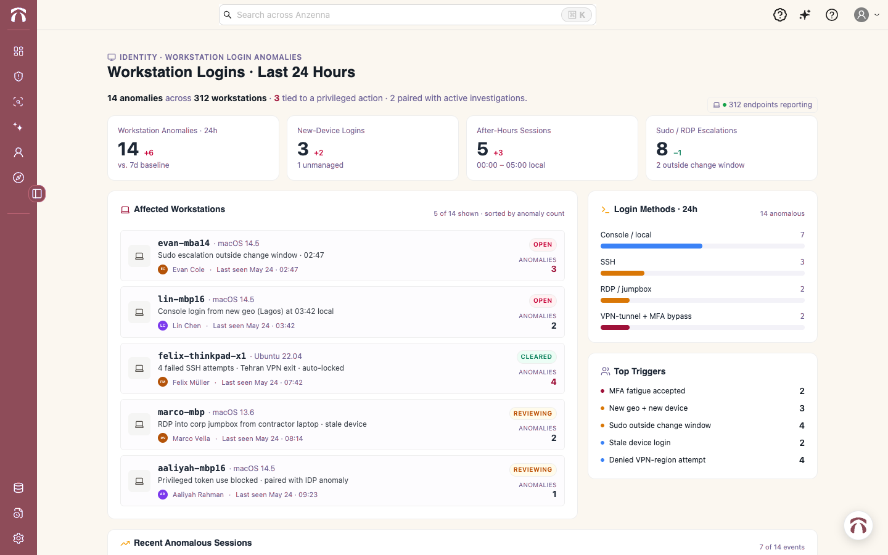
Task: Open the New-Device Logins card
Action: click(x=372, y=148)
